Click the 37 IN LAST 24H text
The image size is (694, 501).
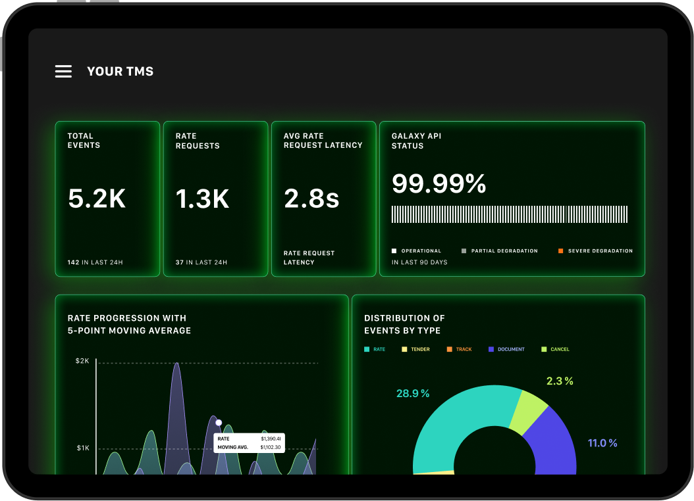click(x=201, y=262)
